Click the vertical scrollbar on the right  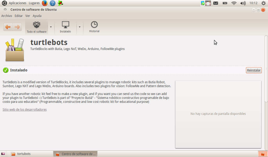[x=266, y=69]
